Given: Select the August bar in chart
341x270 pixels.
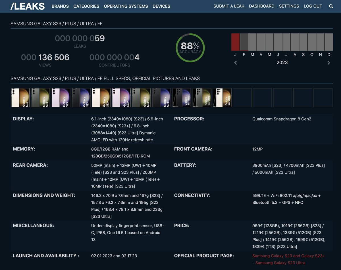Looking at the screenshot, I should [x=295, y=42].
